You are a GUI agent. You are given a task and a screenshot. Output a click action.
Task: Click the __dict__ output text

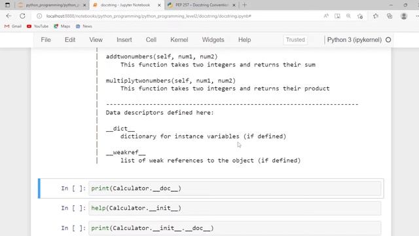(x=120, y=128)
